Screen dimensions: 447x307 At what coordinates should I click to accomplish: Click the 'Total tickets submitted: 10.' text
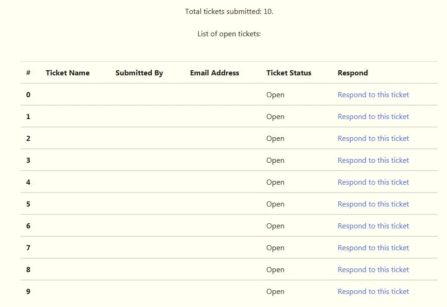click(x=229, y=11)
